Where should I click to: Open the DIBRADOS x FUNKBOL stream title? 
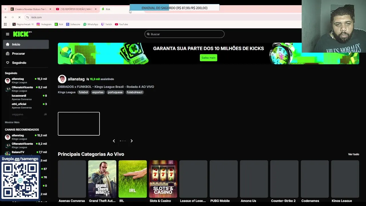pos(106,87)
